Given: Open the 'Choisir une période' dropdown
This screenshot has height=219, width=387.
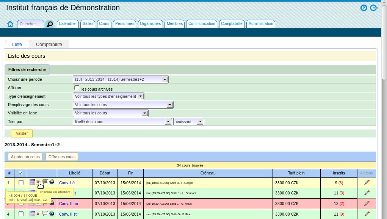Looking at the screenshot, I should point(121,79).
